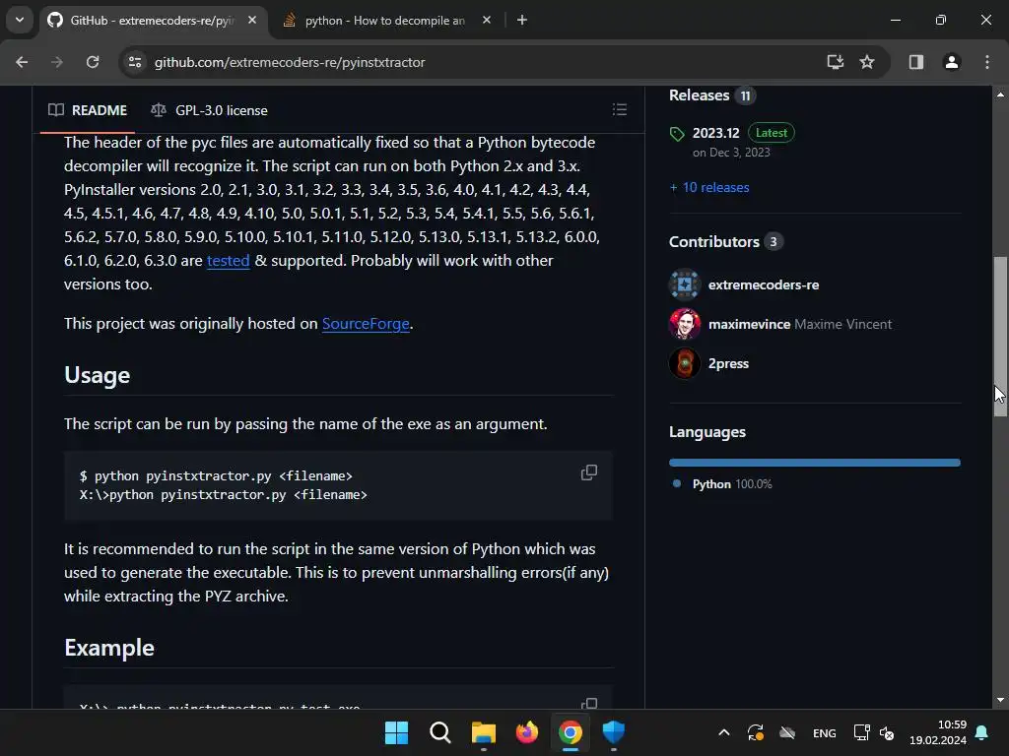Click the install app icon in address bar
This screenshot has width=1009, height=756.
(836, 62)
